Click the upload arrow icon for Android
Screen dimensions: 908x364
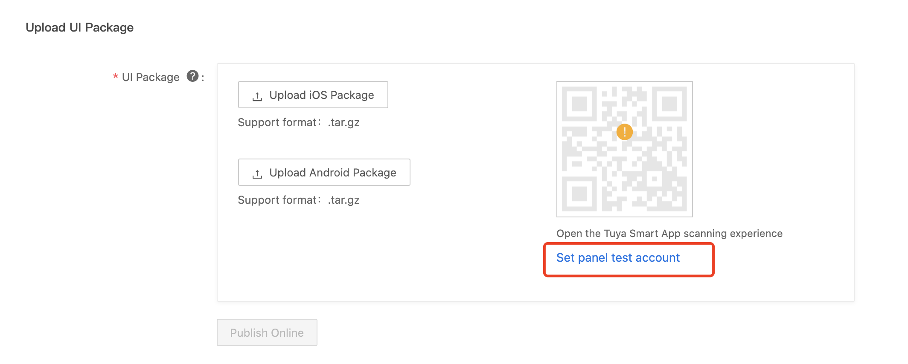257,174
